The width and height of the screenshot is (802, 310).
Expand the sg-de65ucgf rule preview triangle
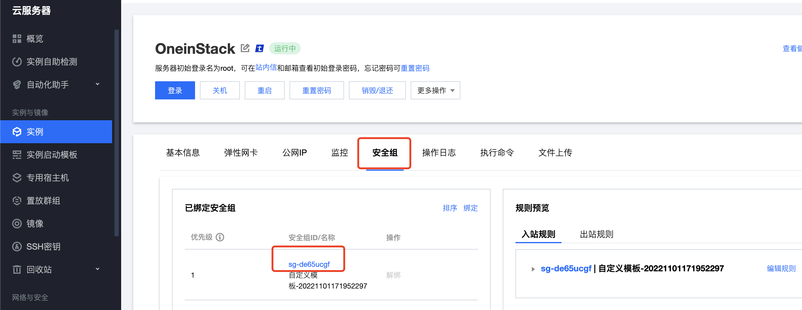click(533, 269)
